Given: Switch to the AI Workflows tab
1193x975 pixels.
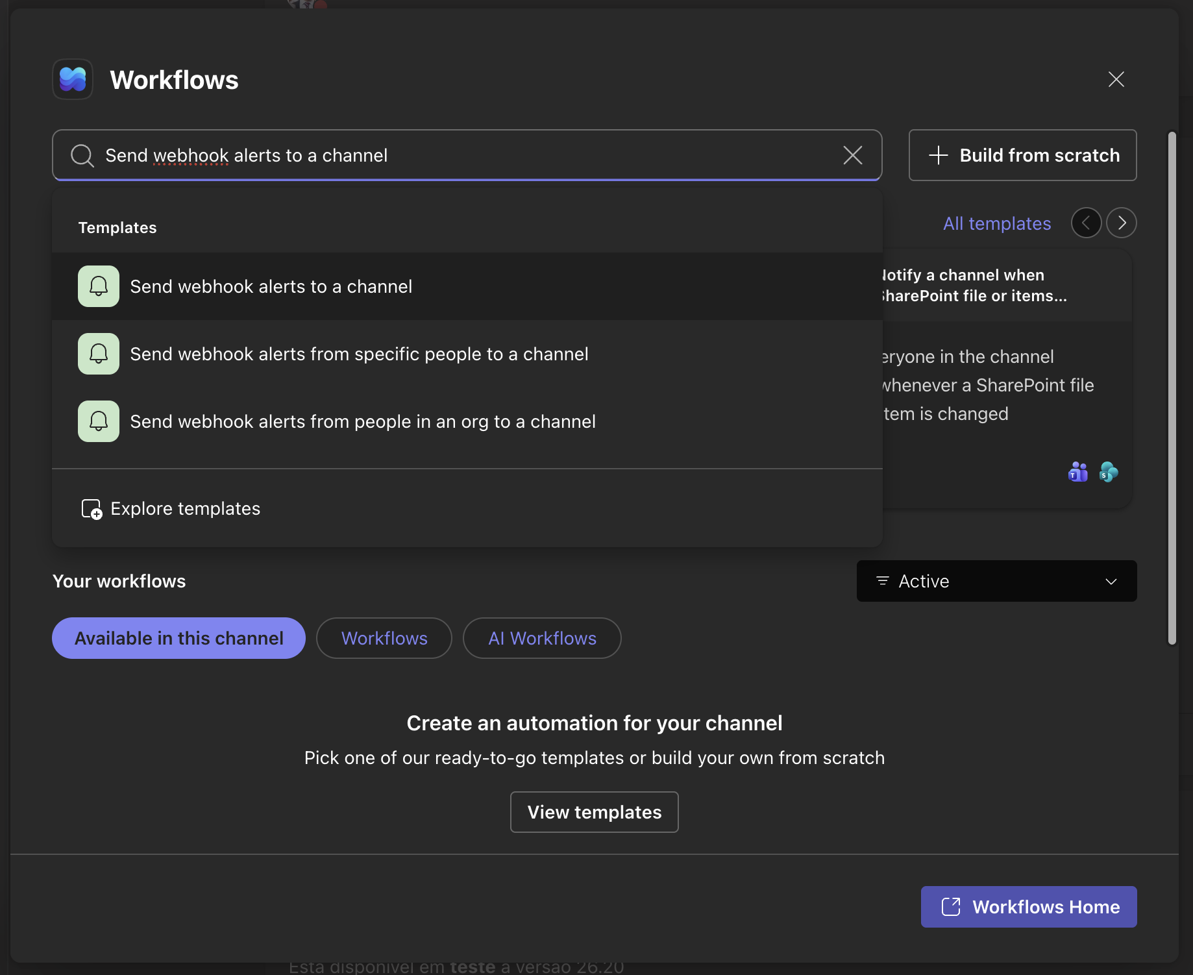Looking at the screenshot, I should (542, 638).
